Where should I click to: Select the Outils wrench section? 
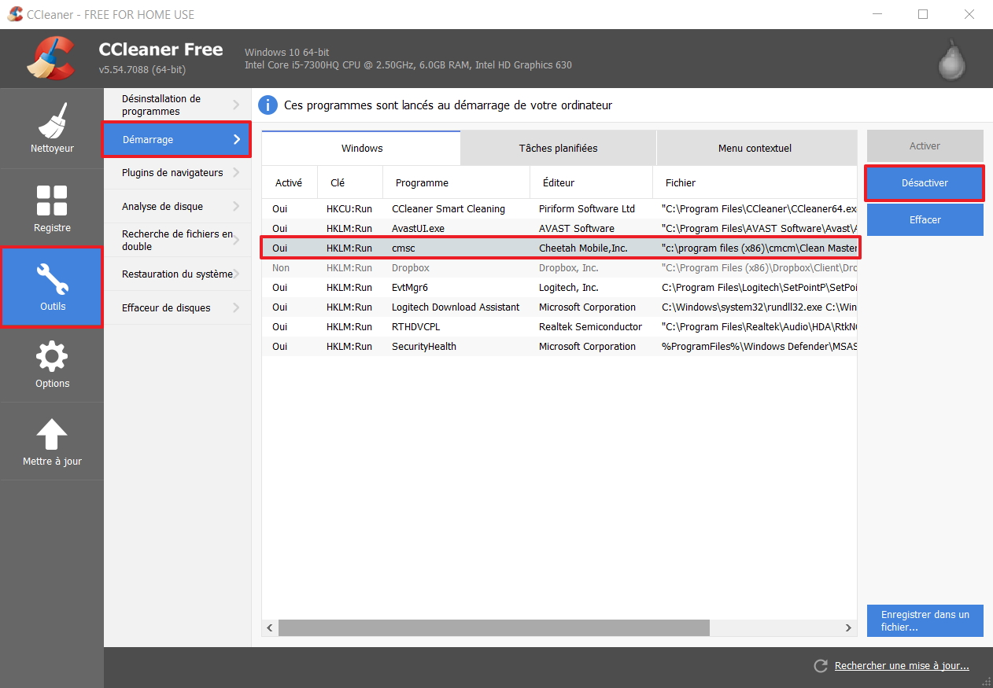pos(52,286)
